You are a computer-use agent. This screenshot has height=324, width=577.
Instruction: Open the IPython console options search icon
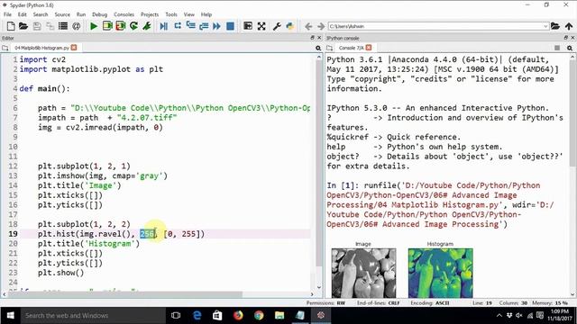[570, 48]
